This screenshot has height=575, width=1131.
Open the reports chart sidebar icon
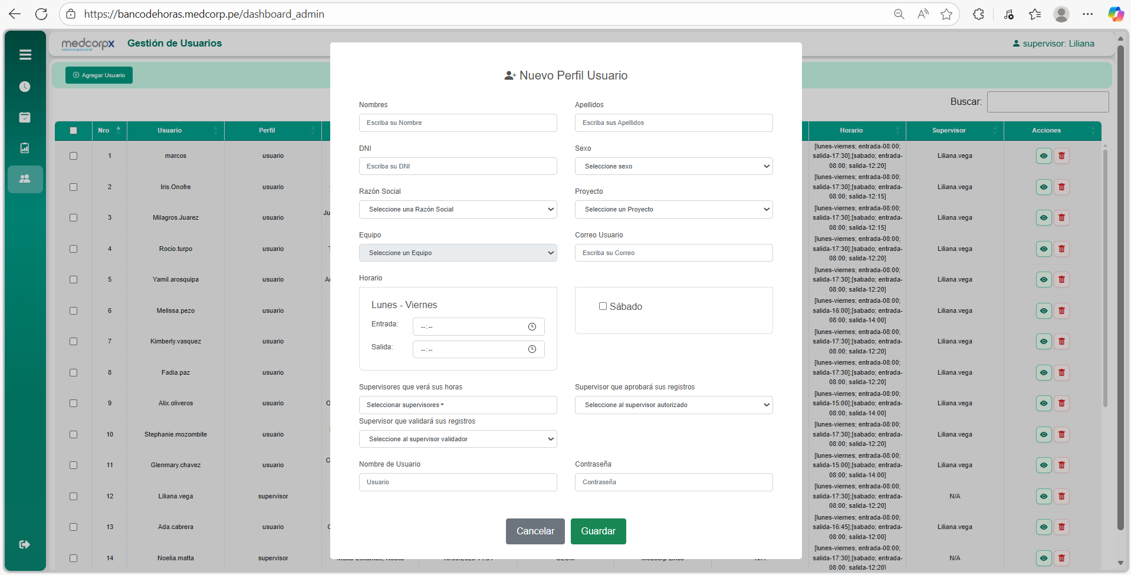[x=25, y=148]
